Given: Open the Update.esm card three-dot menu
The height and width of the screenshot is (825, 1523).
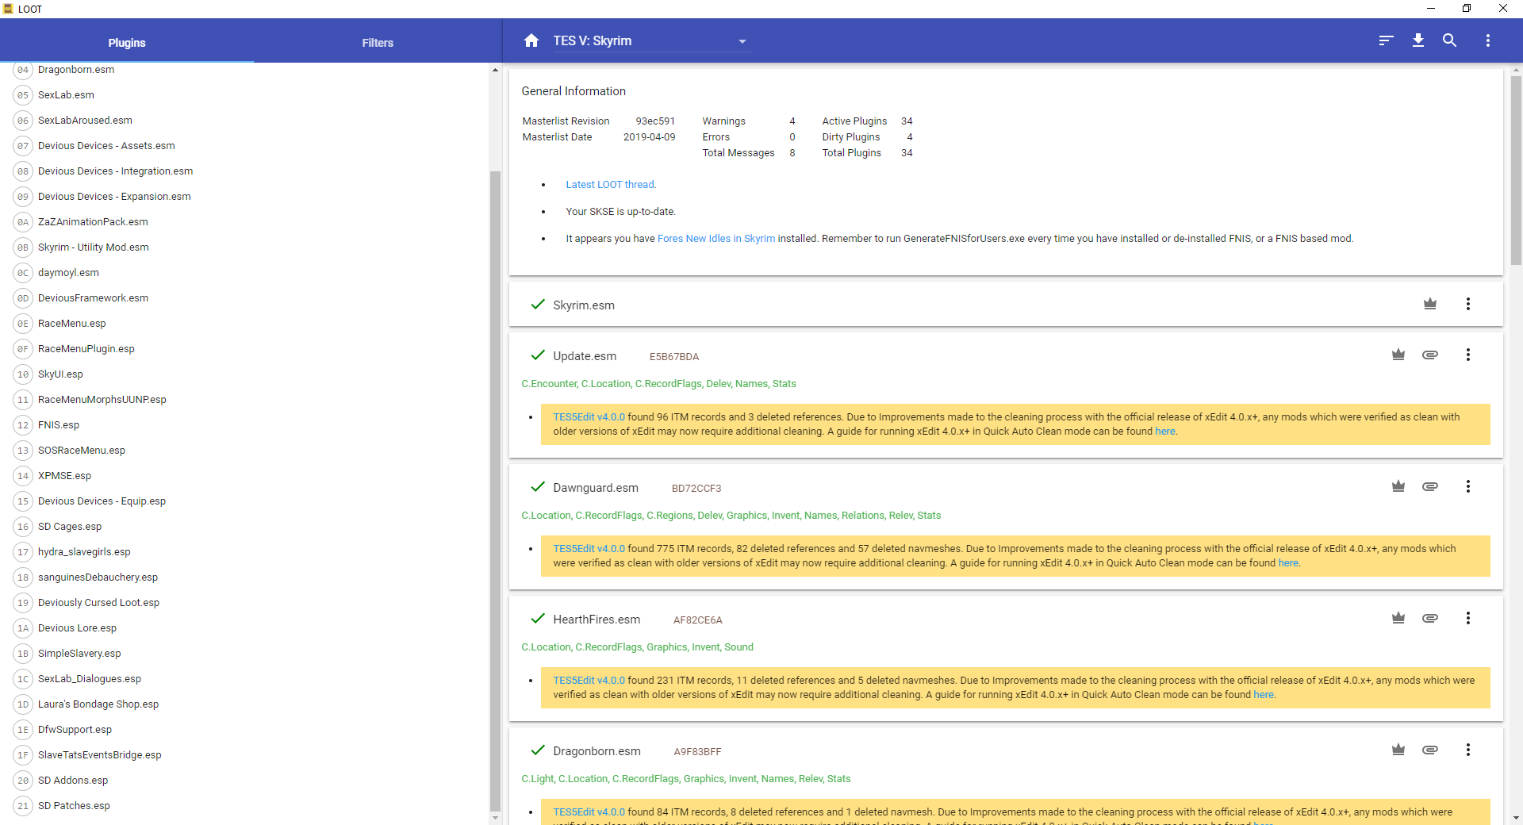Looking at the screenshot, I should 1468,355.
